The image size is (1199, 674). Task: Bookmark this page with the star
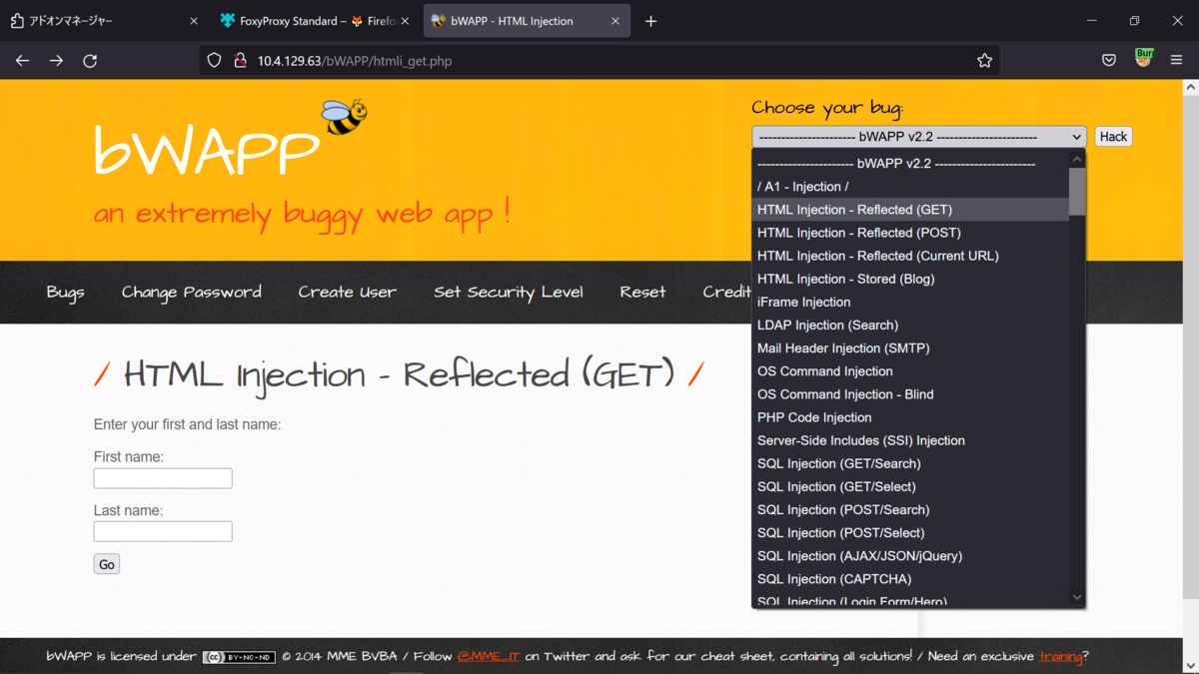[x=984, y=61]
